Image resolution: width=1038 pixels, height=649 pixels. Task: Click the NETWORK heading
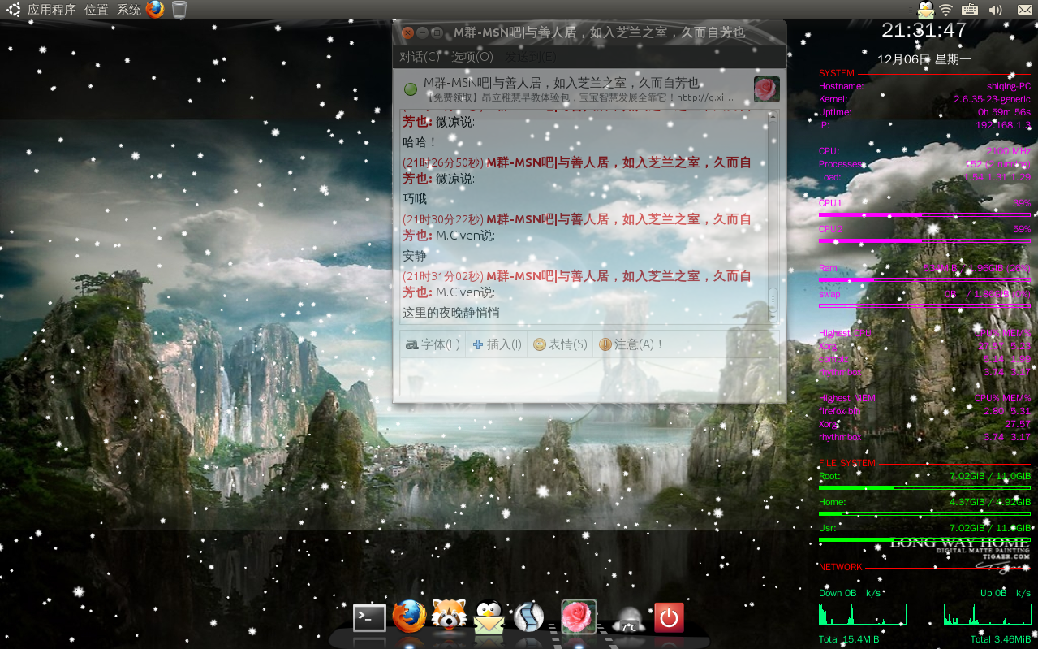(x=840, y=567)
